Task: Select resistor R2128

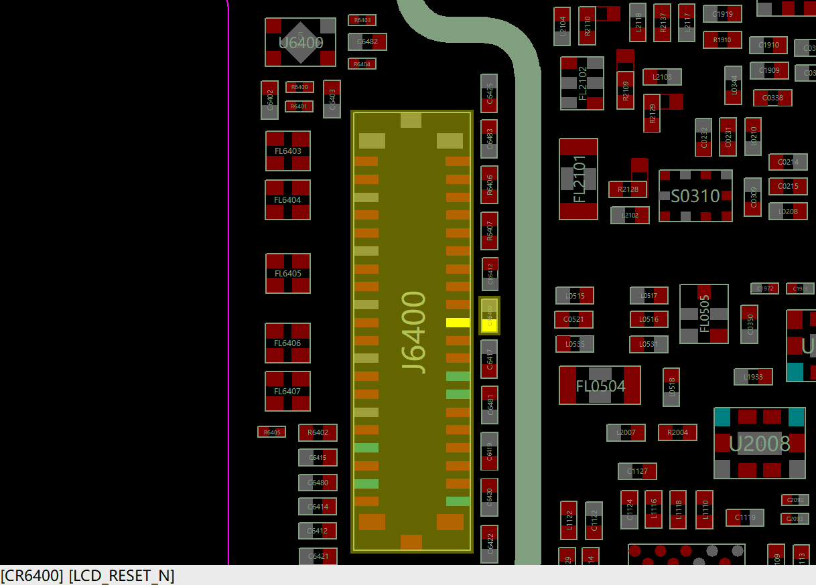Action: [x=628, y=189]
